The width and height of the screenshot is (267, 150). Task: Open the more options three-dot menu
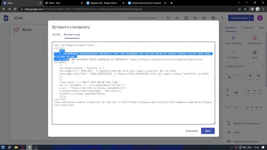coord(222,18)
